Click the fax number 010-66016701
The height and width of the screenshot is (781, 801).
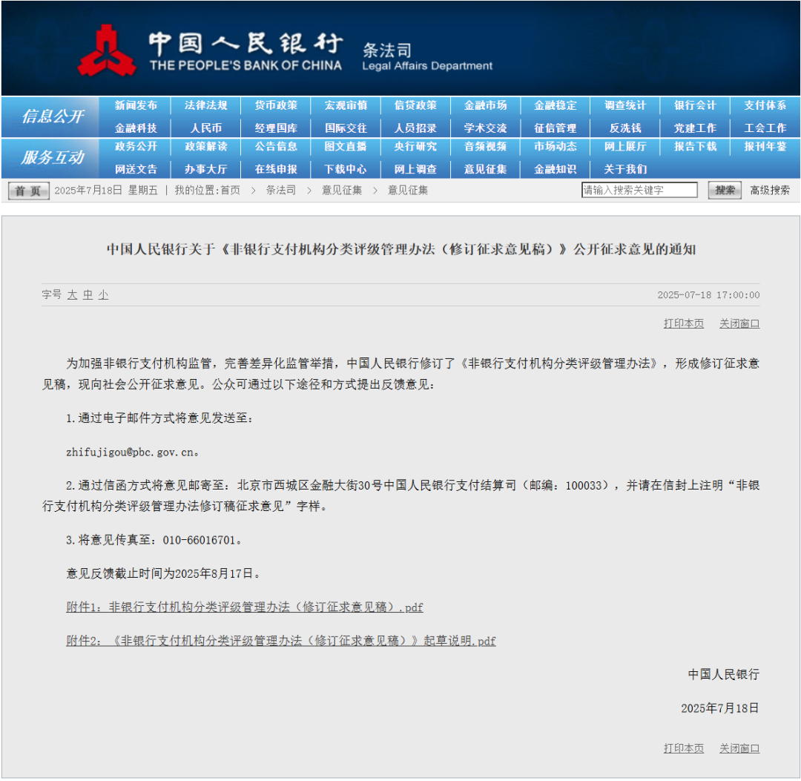[x=200, y=540]
